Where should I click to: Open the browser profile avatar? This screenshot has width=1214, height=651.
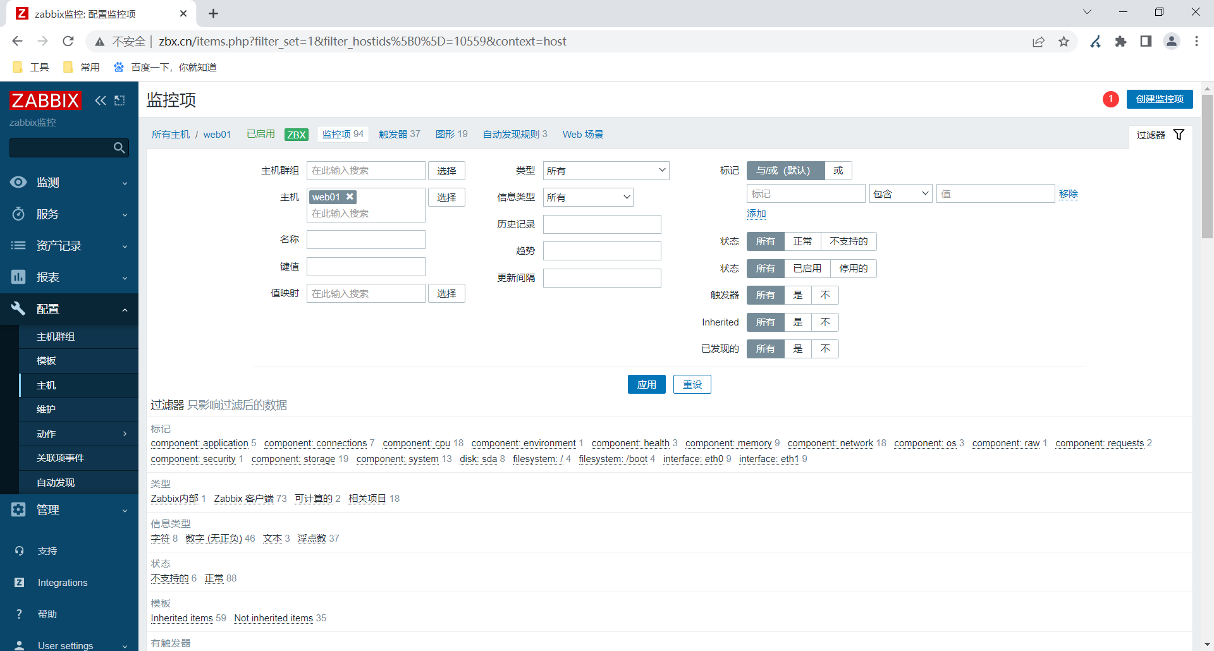[x=1172, y=42]
